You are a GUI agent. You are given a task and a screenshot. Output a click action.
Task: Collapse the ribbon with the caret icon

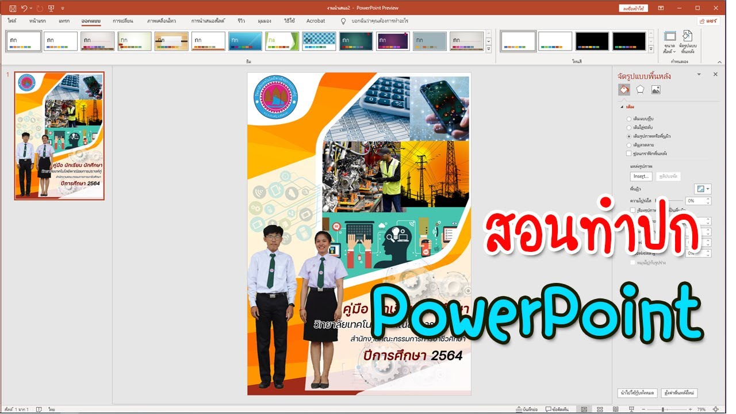coord(719,62)
